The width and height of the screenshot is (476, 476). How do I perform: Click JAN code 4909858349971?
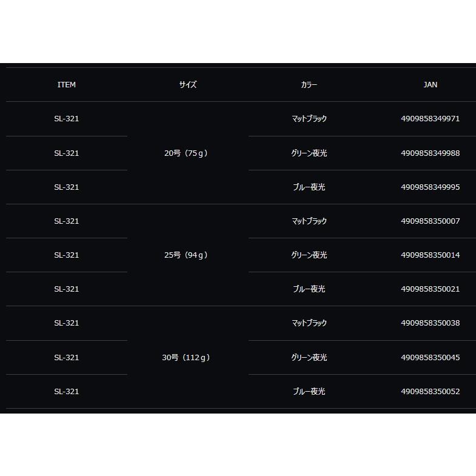pos(431,119)
